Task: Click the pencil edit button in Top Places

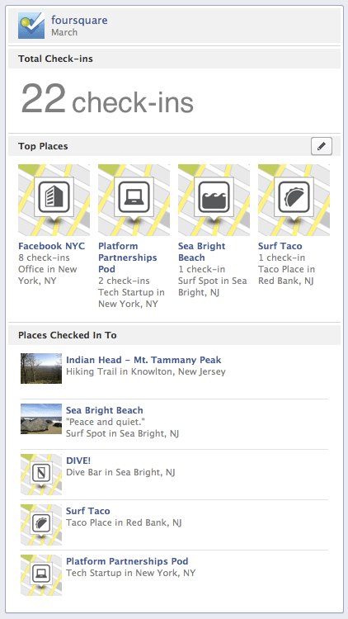Action: pyautogui.click(x=322, y=146)
